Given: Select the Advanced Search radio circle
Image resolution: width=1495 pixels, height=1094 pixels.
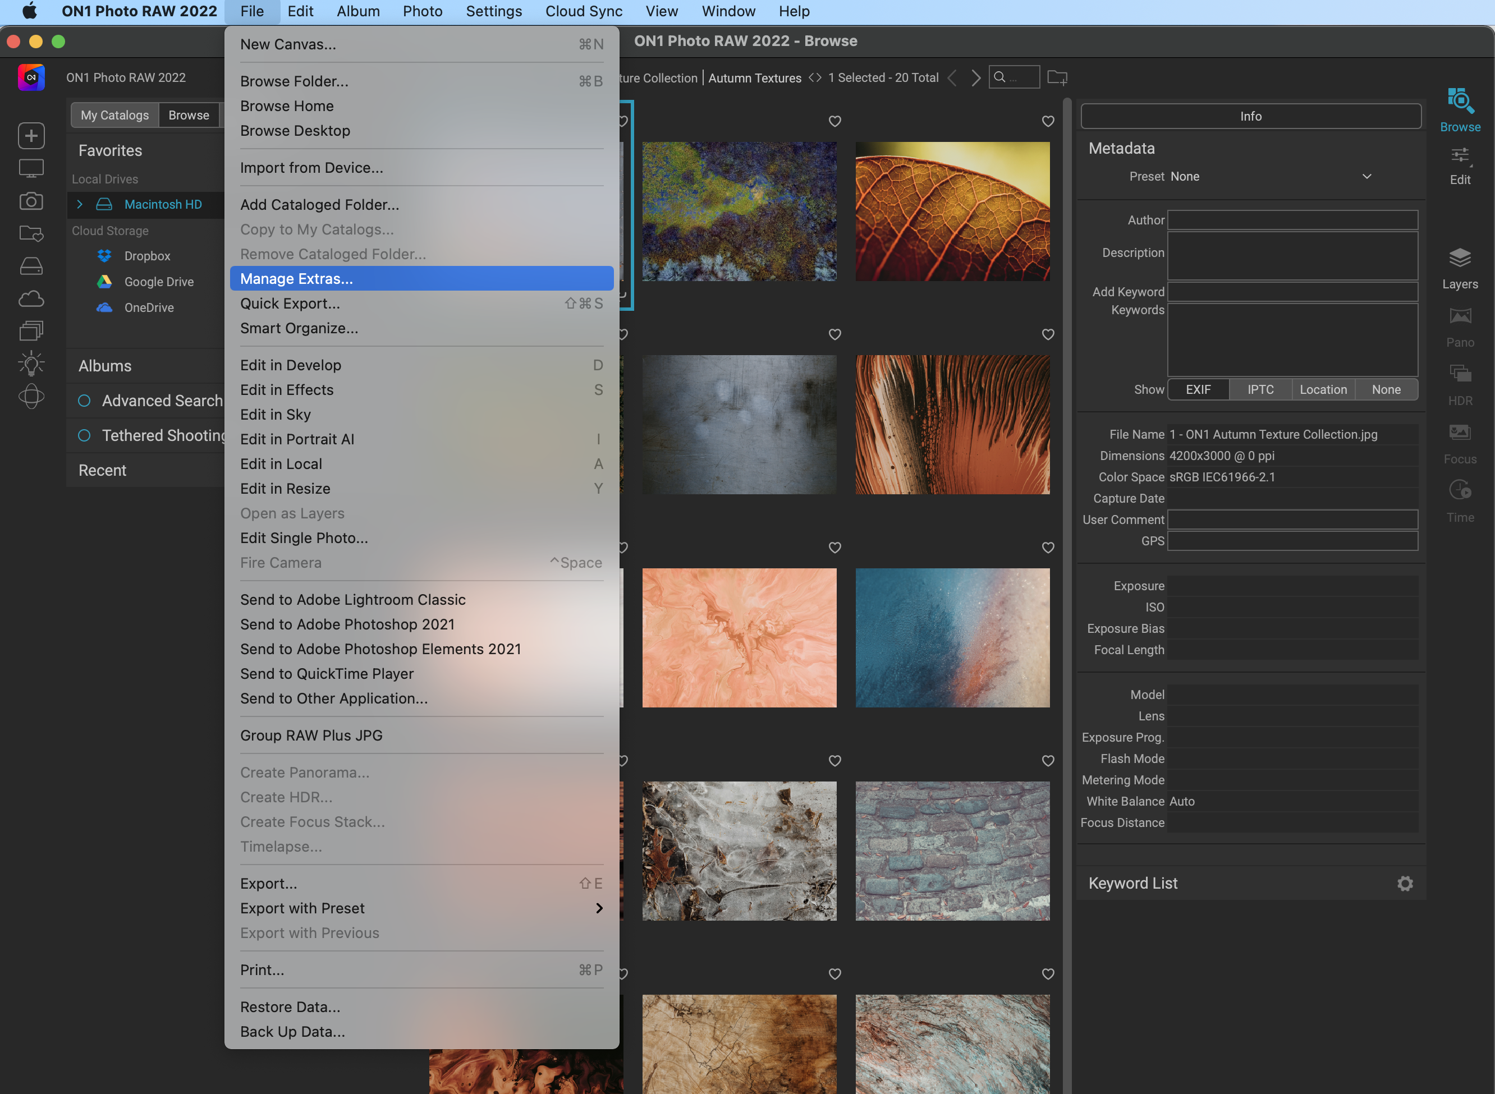Looking at the screenshot, I should tap(84, 401).
